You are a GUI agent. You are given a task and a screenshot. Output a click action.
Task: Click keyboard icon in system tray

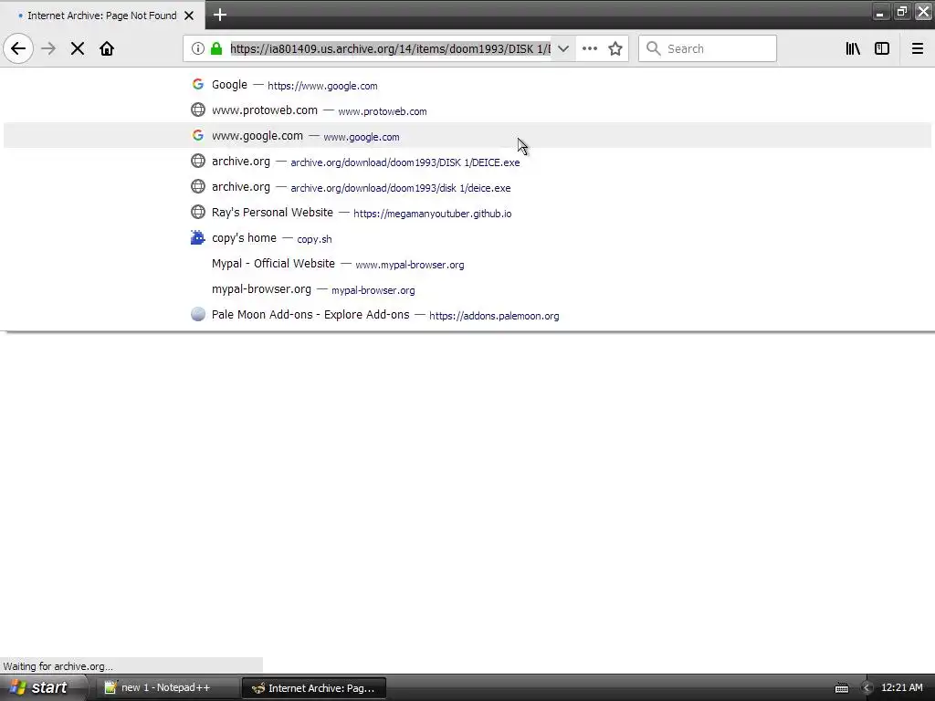pos(841,688)
